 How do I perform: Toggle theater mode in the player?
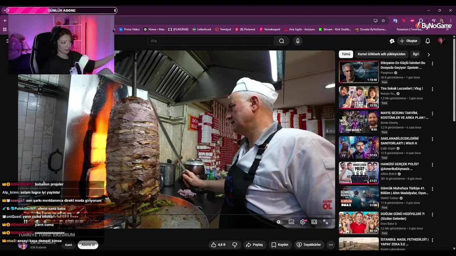click(314, 222)
